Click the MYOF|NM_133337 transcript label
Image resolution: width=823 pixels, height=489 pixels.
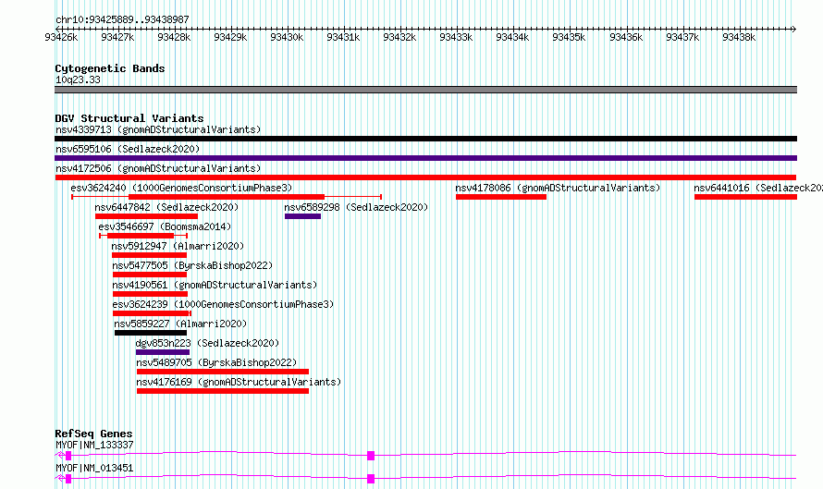(x=94, y=445)
